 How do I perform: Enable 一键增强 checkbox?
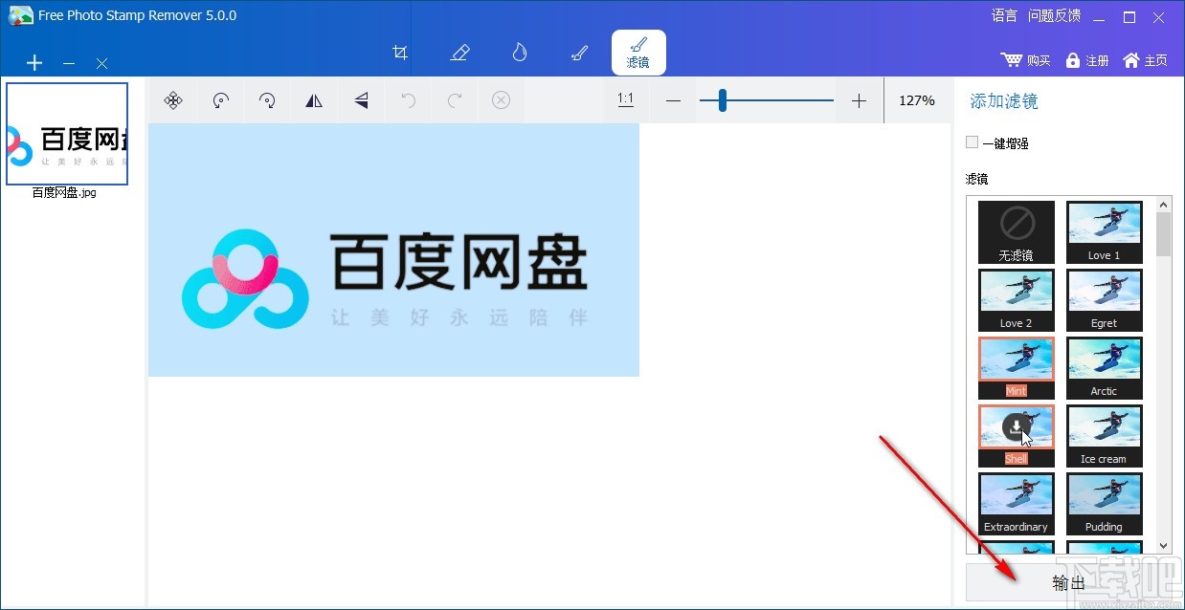pyautogui.click(x=973, y=142)
